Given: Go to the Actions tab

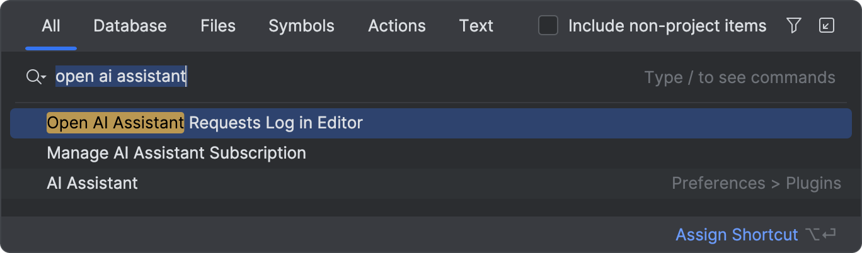Looking at the screenshot, I should (x=397, y=26).
